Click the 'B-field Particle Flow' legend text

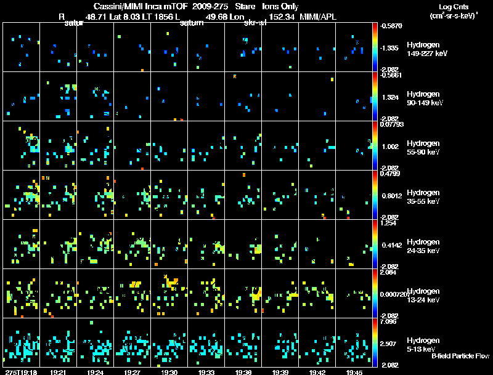point(460,356)
